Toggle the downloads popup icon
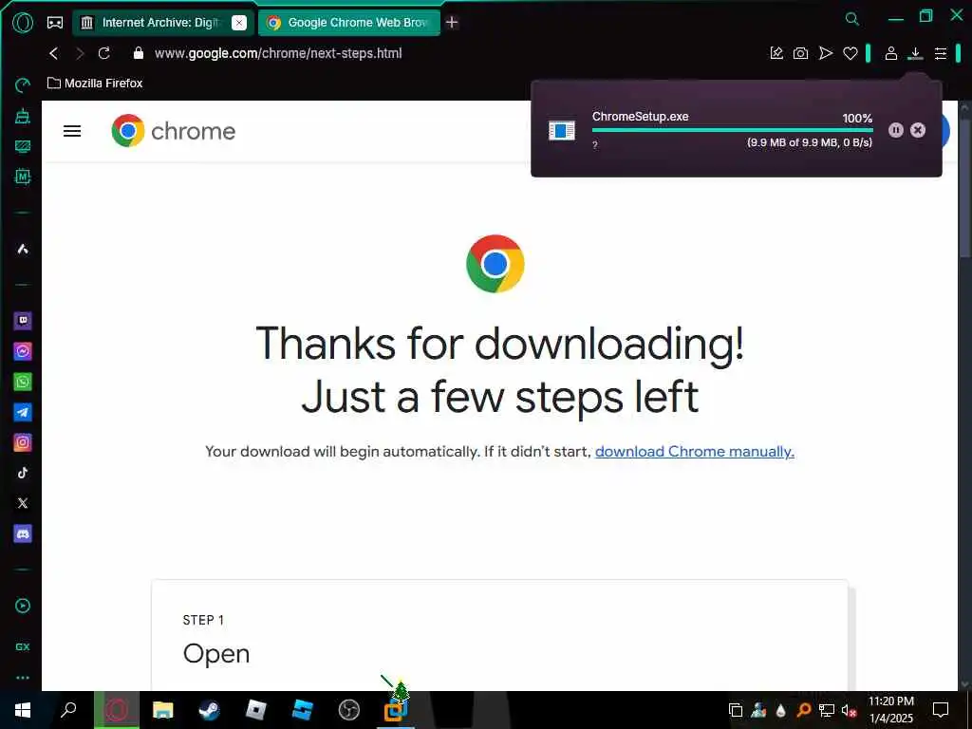The width and height of the screenshot is (972, 729). [916, 54]
